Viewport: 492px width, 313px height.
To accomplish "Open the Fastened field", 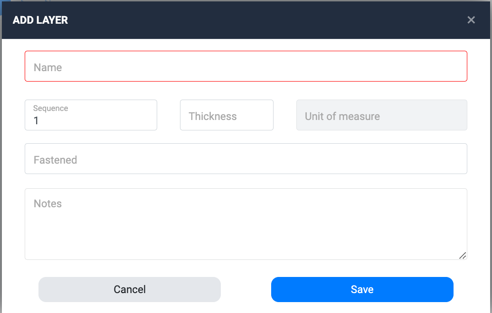I will (246, 159).
